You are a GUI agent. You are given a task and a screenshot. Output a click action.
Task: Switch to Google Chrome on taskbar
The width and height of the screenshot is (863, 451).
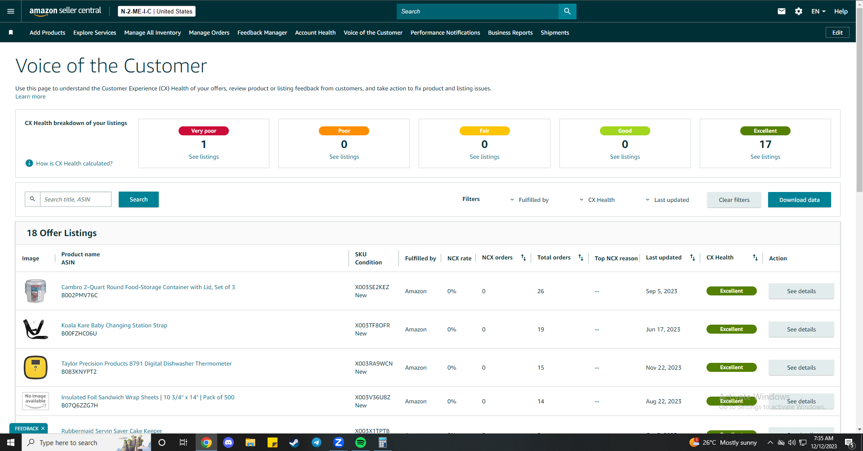coord(206,442)
